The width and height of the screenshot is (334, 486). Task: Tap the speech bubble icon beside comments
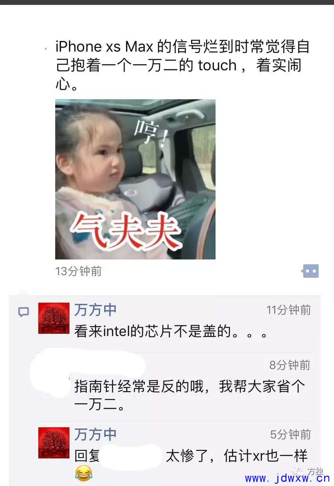pyautogui.click(x=24, y=312)
